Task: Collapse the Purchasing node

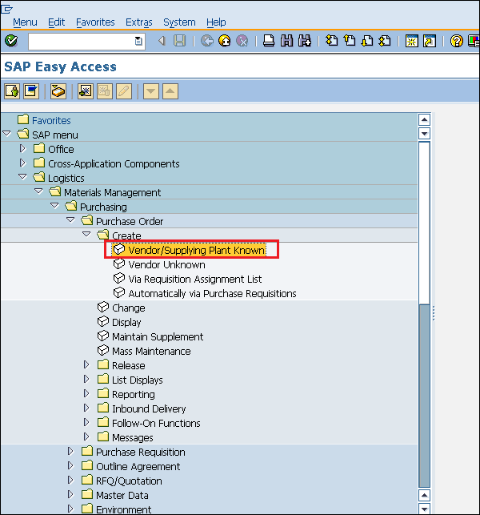Action: (x=54, y=206)
